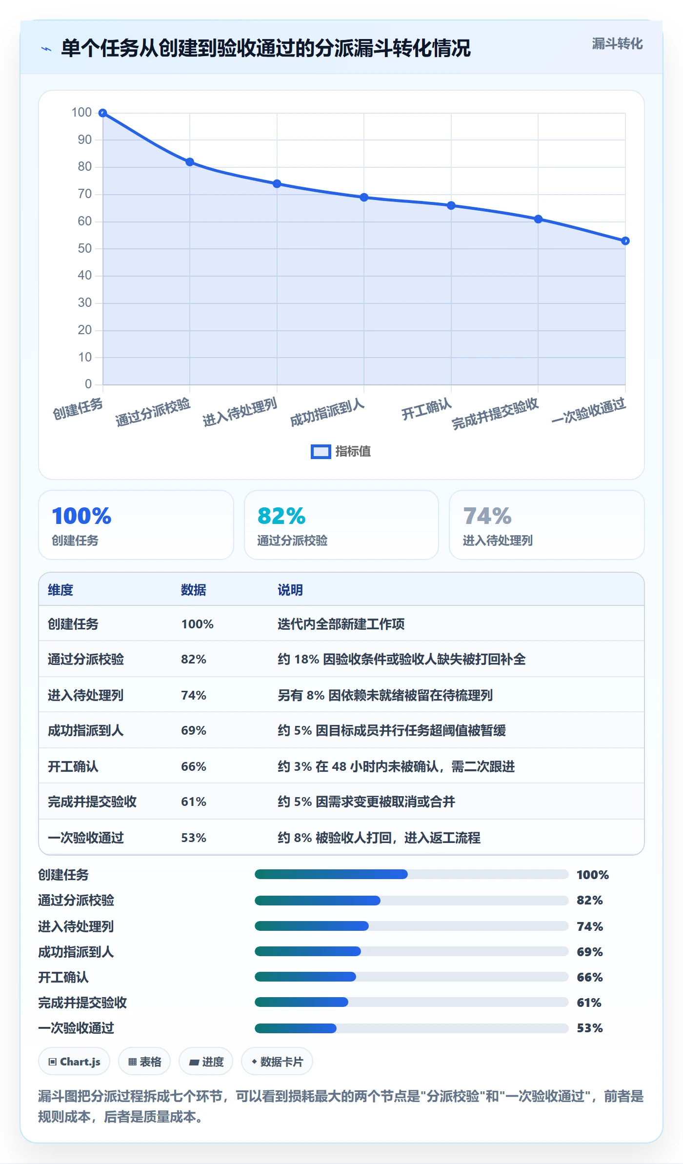
Task: Click the 69% cell in 成功指派到人 row
Action: (194, 730)
